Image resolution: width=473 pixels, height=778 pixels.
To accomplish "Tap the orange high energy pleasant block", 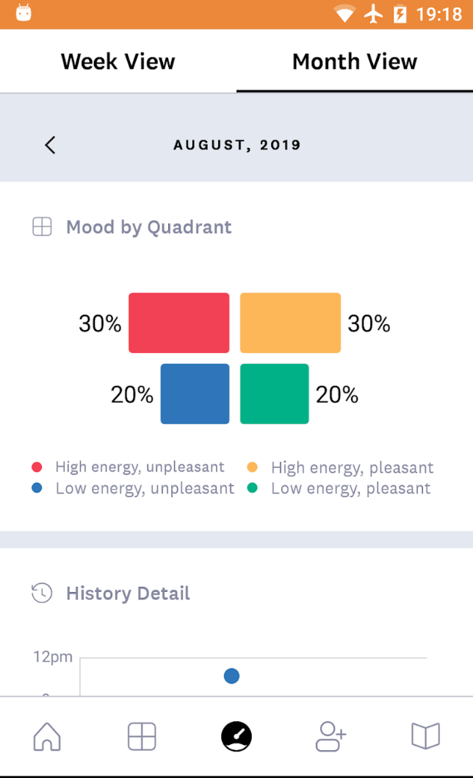I will 290,323.
